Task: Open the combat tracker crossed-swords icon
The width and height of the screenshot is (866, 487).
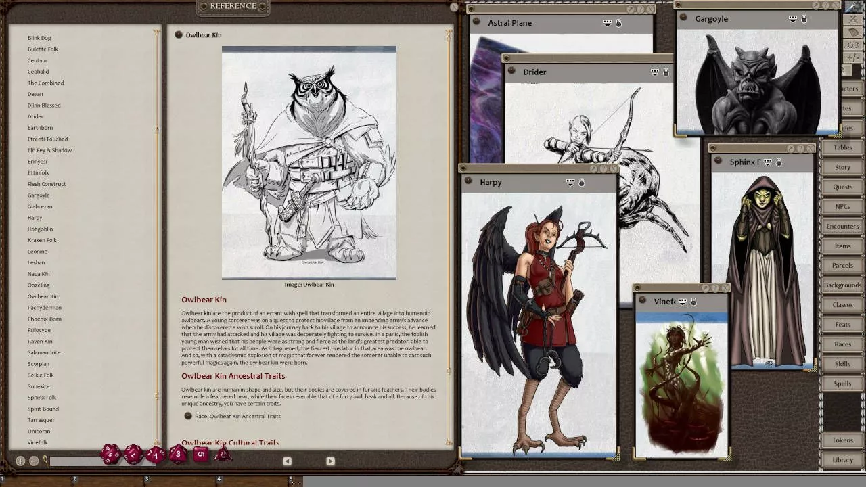Action: click(x=853, y=19)
